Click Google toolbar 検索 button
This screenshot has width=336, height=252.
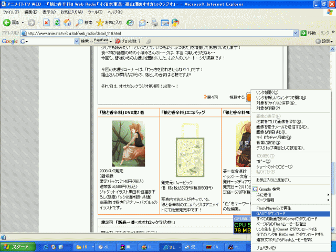pyautogui.click(x=85, y=41)
